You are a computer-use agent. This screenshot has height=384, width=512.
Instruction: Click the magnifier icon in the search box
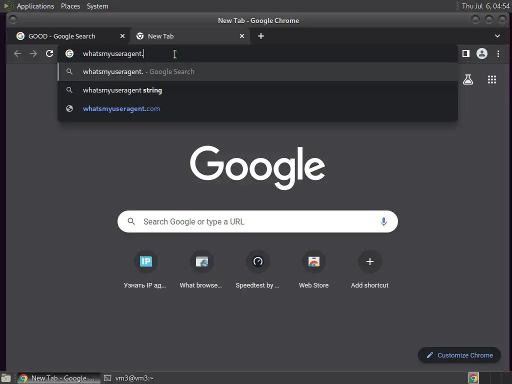131,221
